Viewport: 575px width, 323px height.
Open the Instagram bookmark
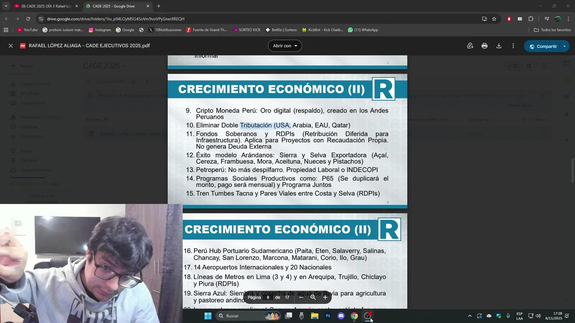[100, 30]
